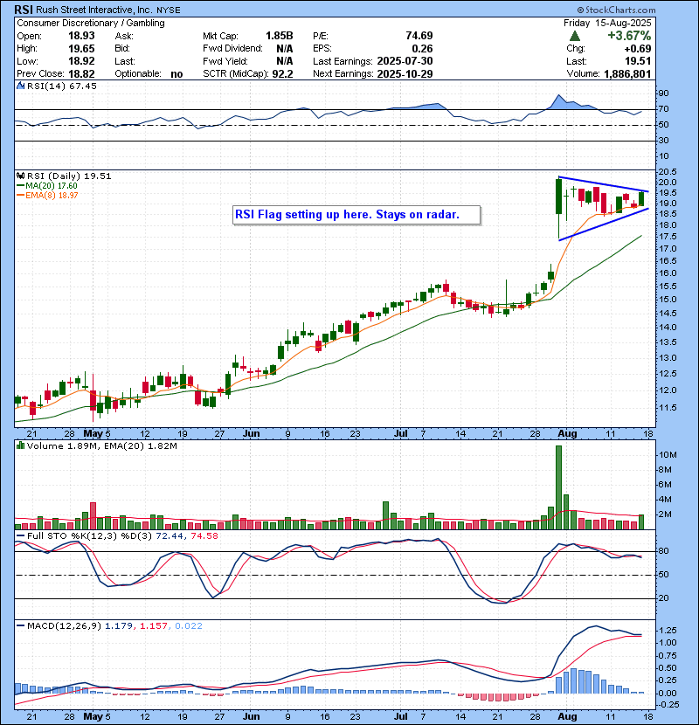Click the EPS value 0.26
Screen dimensions: 699x725
coord(422,49)
